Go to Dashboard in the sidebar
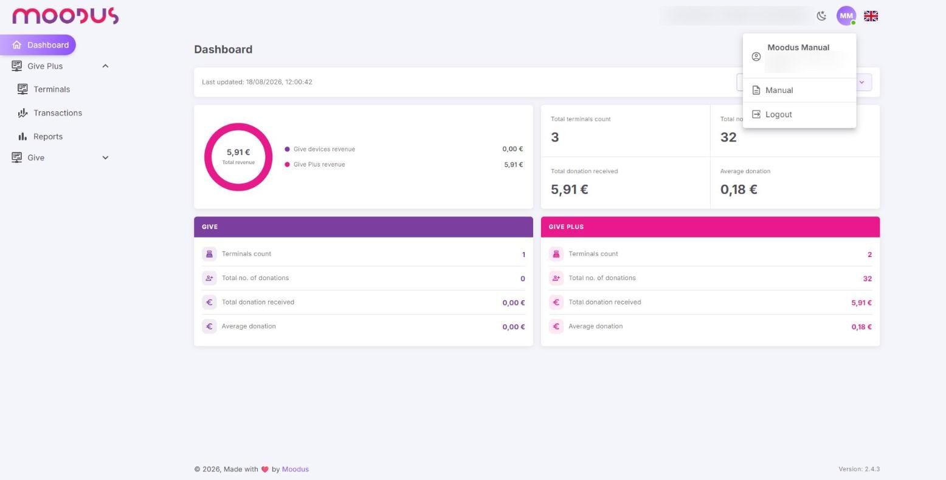Screen dimensions: 946x480 pos(38,45)
